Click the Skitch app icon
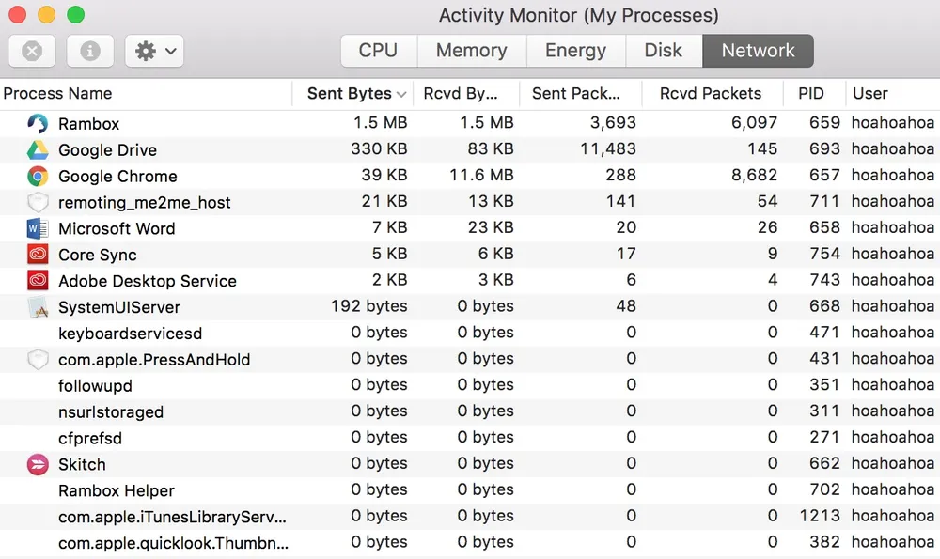Screen dimensions: 940x559 (38, 464)
